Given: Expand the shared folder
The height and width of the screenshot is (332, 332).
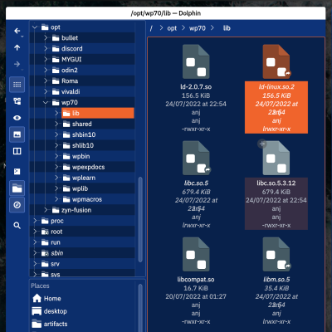Looking at the screenshot, I should coord(56,124).
